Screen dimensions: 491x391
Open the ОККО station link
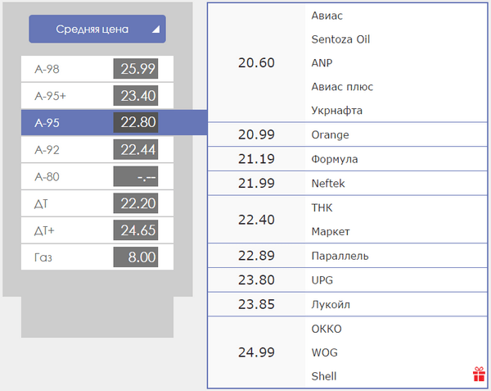coord(327,329)
